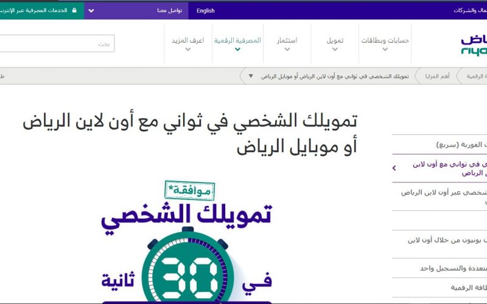Click the موافقة stamp on banner
The width and height of the screenshot is (487, 304).
click(x=189, y=190)
